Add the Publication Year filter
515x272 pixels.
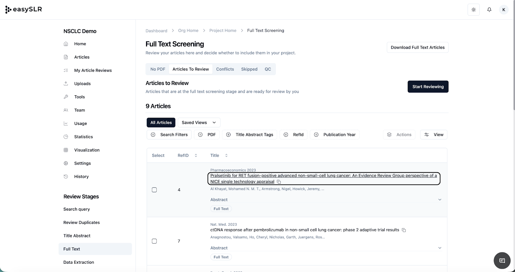(335, 135)
